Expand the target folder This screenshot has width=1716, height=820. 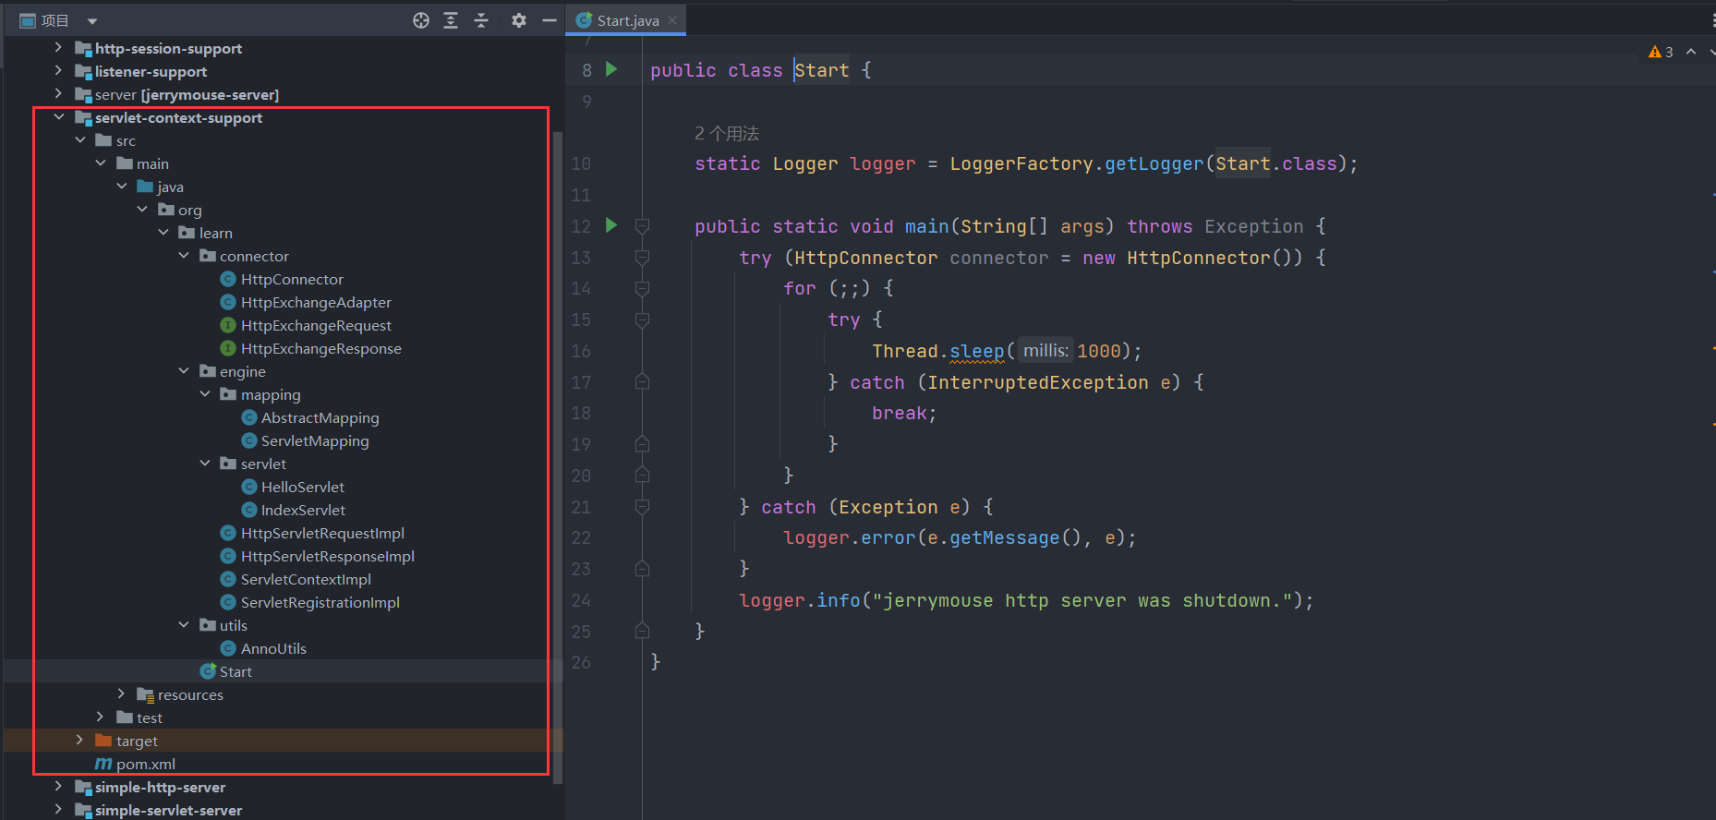(x=79, y=740)
